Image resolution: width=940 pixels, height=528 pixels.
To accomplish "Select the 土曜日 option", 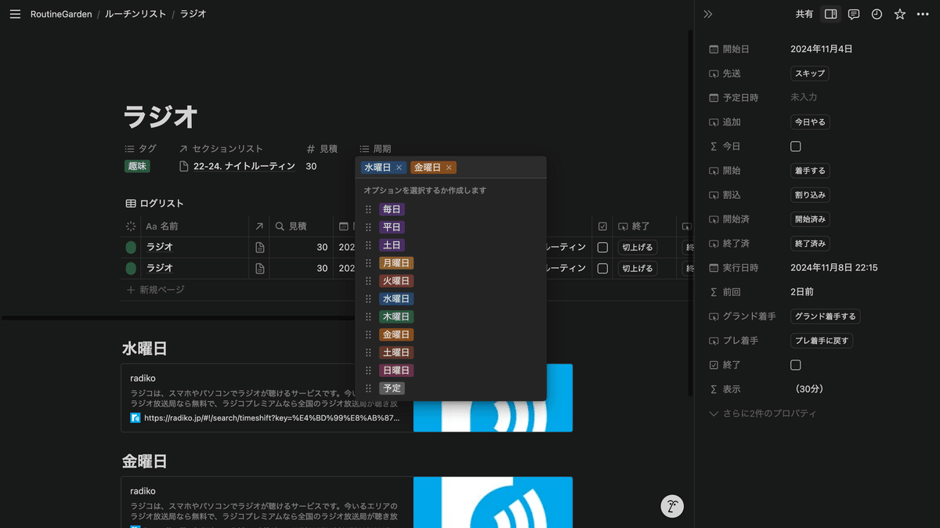I will (x=396, y=353).
